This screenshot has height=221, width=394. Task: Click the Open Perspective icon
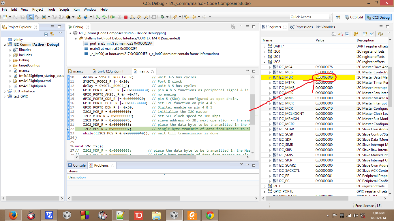click(338, 17)
